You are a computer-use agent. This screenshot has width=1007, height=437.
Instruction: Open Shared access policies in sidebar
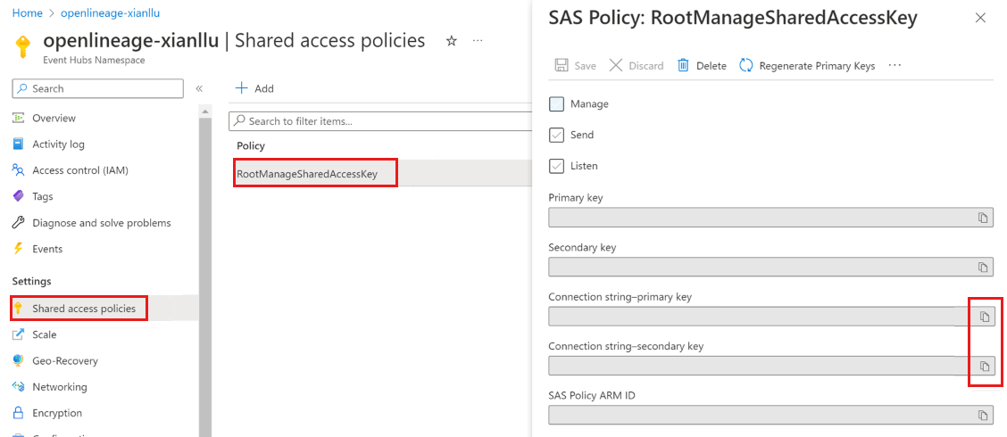pos(83,309)
